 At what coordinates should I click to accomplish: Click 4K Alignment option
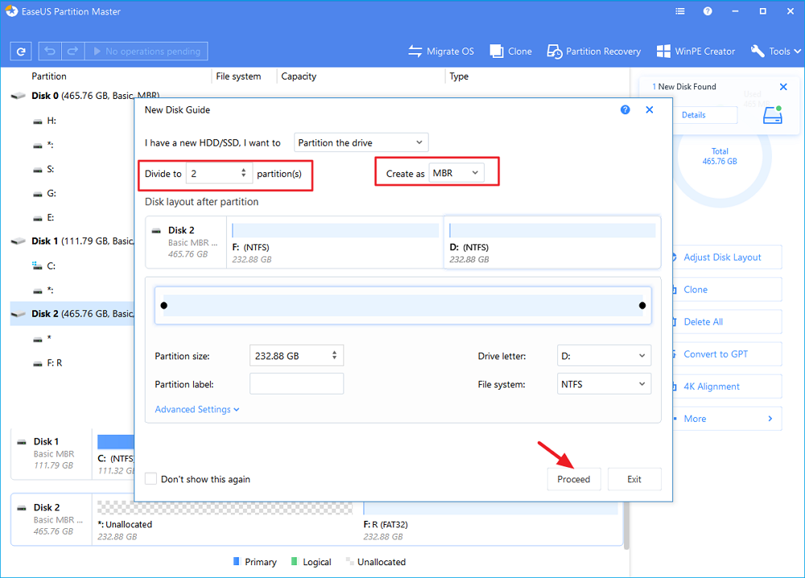pos(727,386)
